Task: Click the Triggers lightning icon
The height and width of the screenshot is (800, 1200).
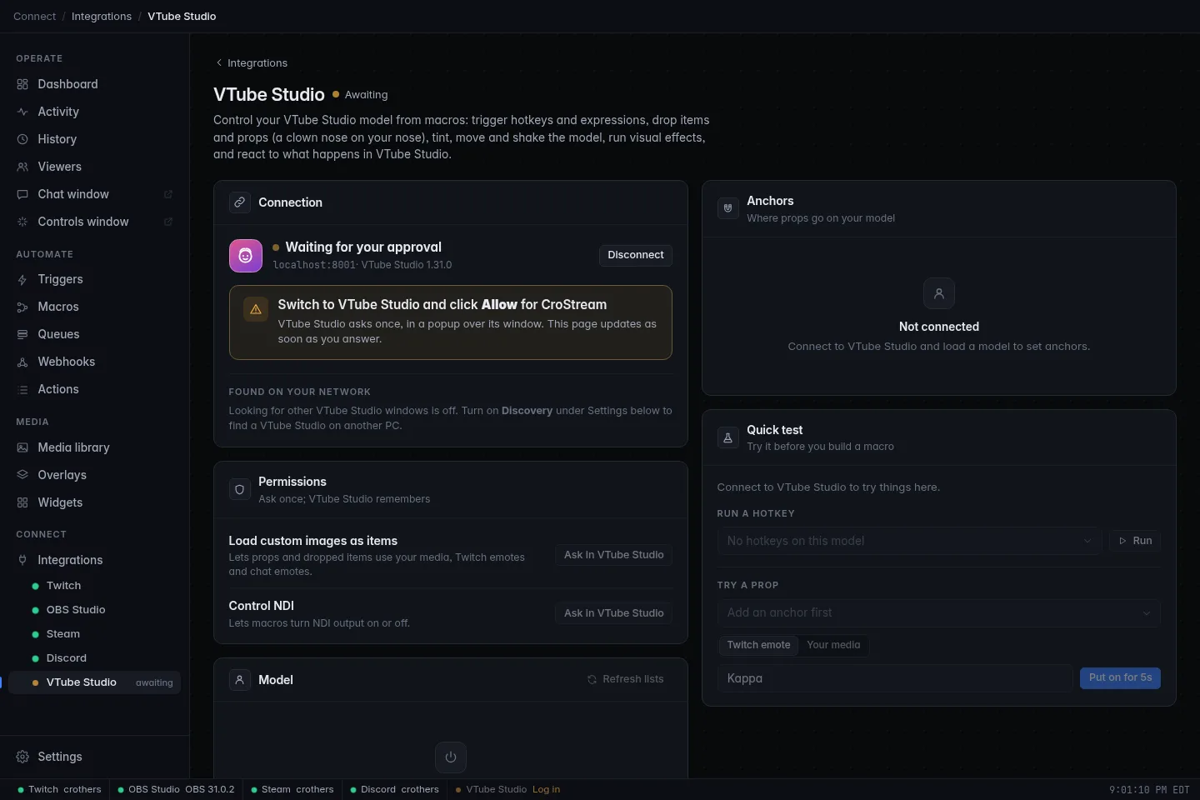Action: (x=22, y=279)
